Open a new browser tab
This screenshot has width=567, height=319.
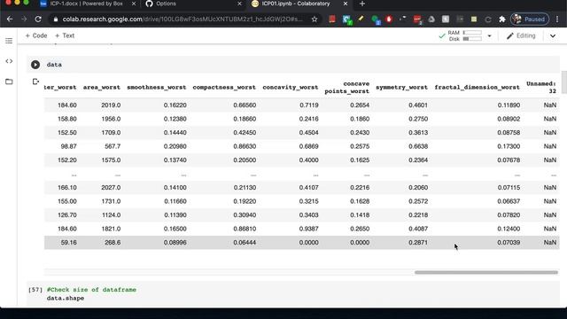point(362,4)
